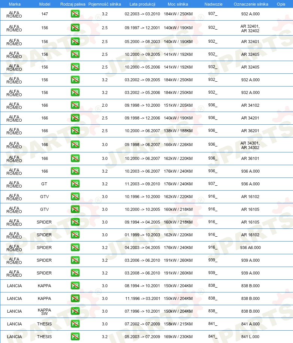Click fuel icon in 166 row with AR 36201
Screen dimensions: 293x343
pyautogui.click(x=75, y=131)
